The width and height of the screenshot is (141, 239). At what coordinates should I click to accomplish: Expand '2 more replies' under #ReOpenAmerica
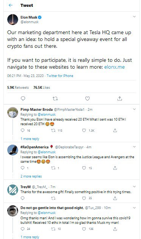click(x=31, y=176)
